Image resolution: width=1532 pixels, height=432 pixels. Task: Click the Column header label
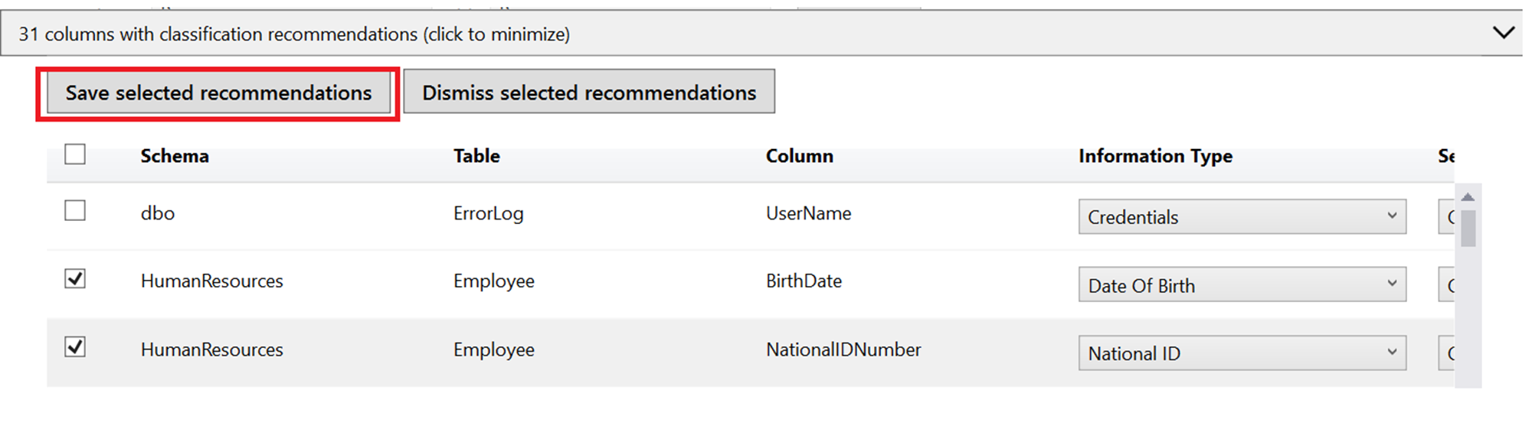click(x=799, y=156)
